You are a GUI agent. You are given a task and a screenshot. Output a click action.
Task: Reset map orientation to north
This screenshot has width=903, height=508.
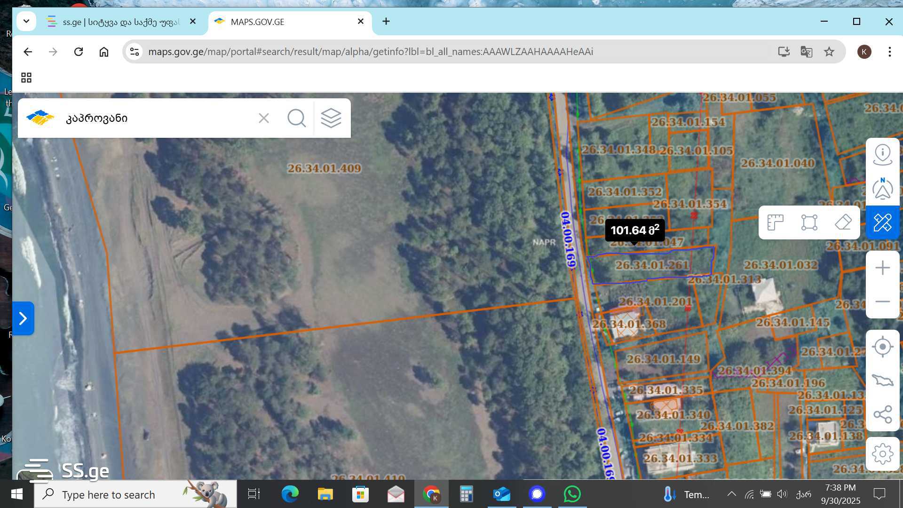click(882, 189)
